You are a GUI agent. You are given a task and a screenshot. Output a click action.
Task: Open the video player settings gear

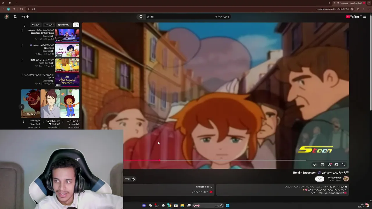point(329,165)
